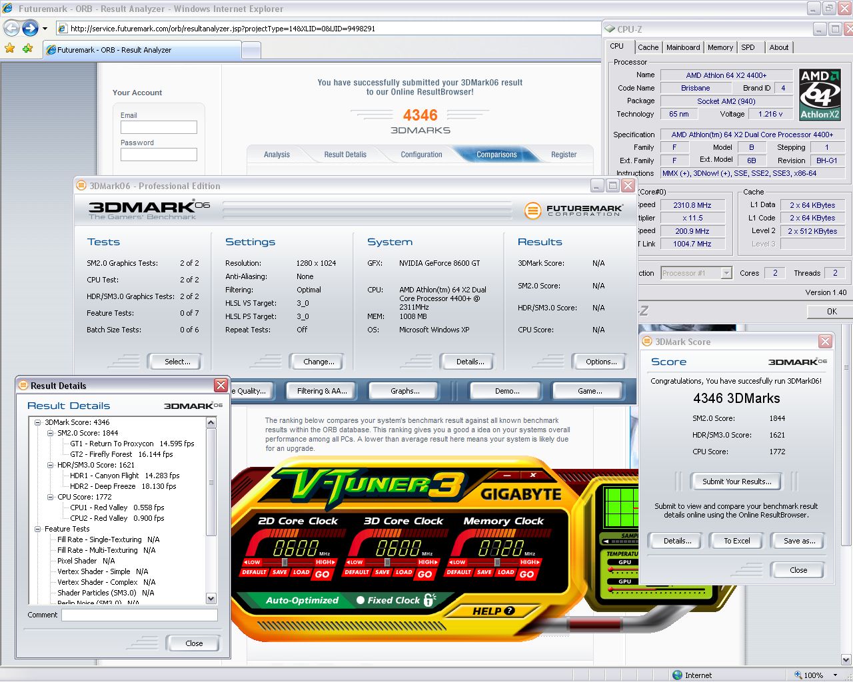Adjust the 3D Core Clock slider handle
Viewport: 853px width, 682px height.
(387, 562)
